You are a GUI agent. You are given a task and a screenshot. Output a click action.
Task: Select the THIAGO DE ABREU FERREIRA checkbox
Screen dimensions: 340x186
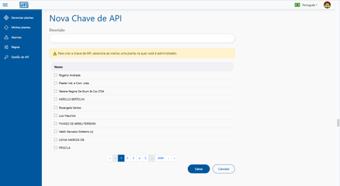56,124
